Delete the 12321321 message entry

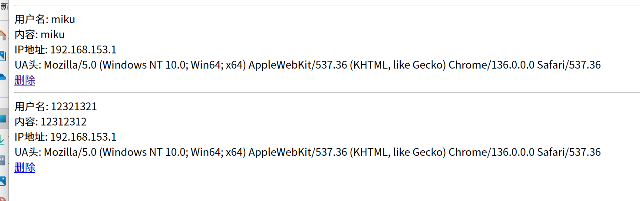(x=25, y=168)
